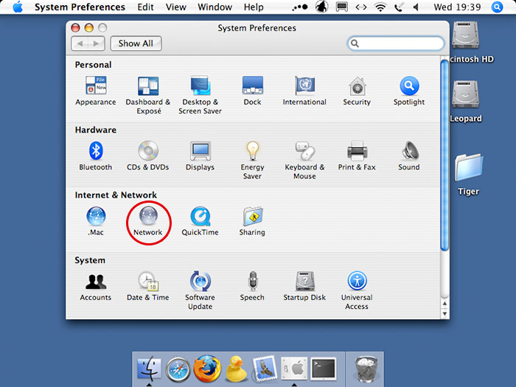Go back with the left arrow button
Viewport: 516px width, 387px height.
tap(80, 43)
